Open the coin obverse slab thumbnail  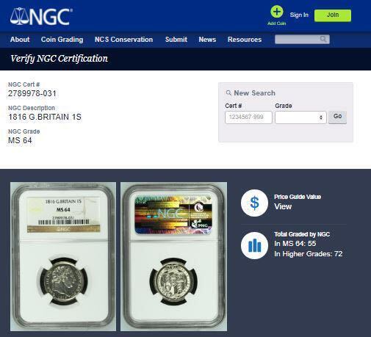click(63, 256)
